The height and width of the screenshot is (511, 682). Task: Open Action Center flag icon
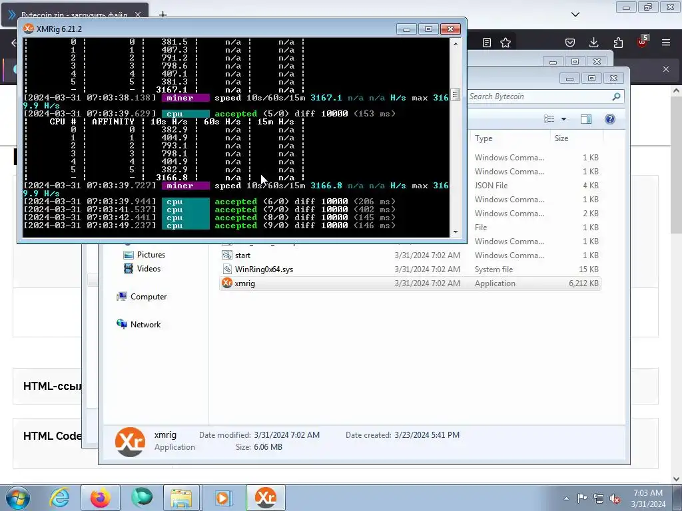point(582,498)
